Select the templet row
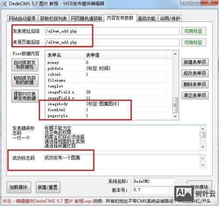 (x=109, y=86)
